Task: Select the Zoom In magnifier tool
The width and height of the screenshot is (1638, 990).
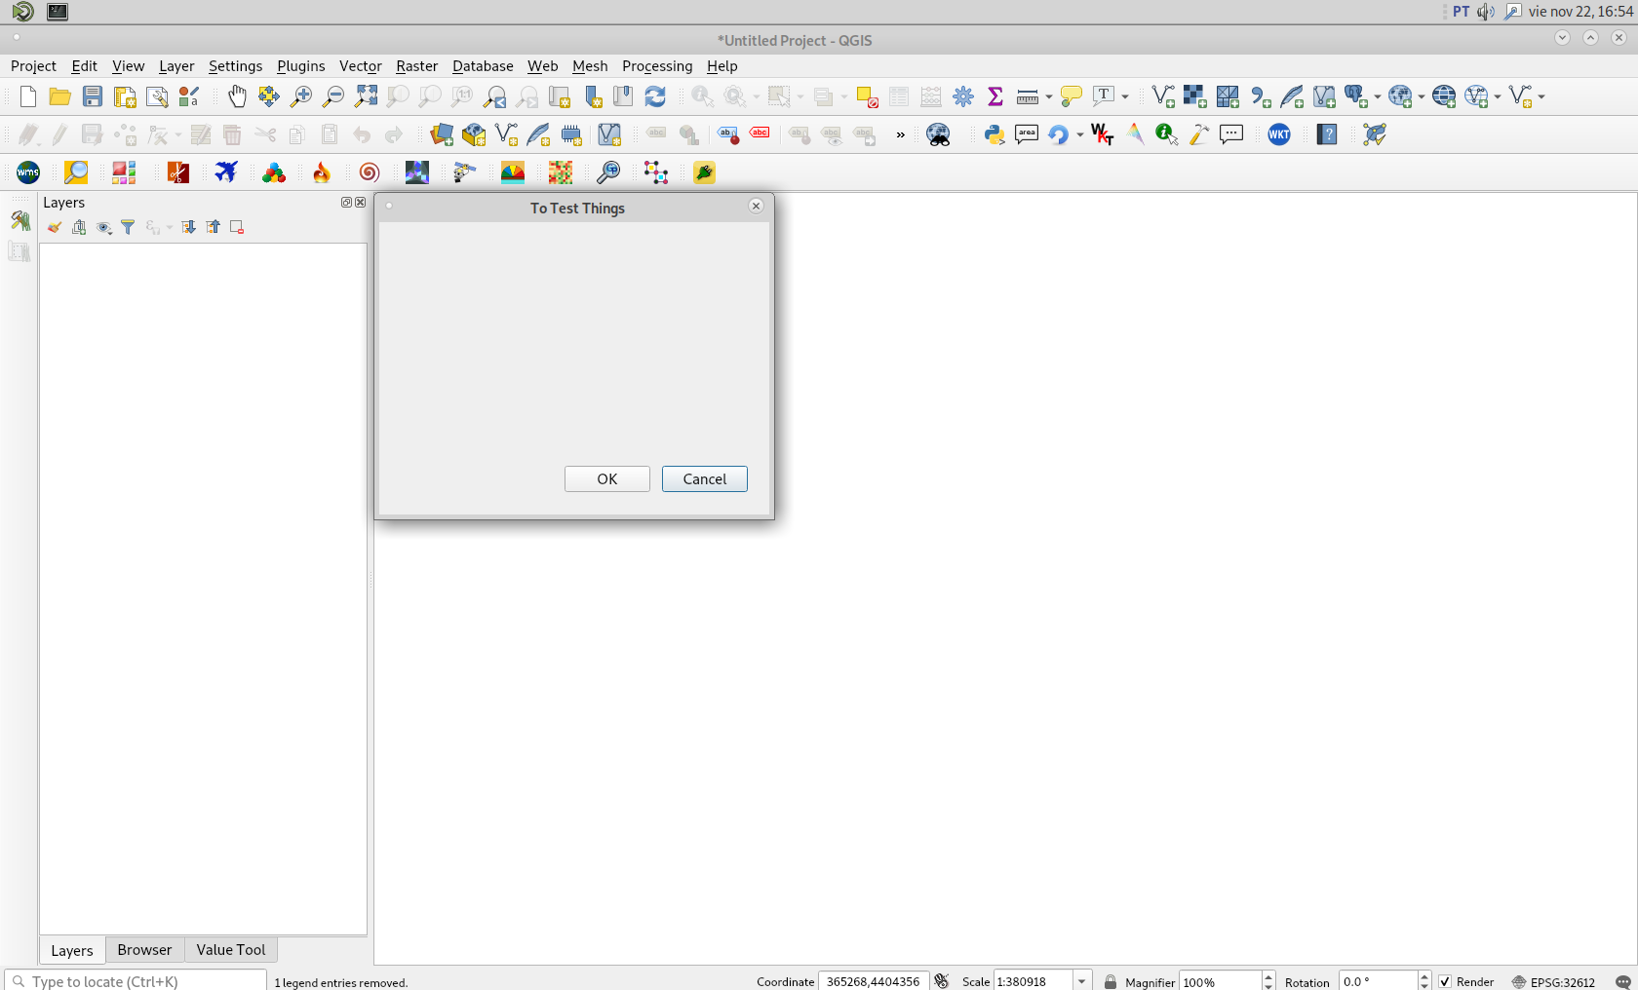Action: coord(301,96)
